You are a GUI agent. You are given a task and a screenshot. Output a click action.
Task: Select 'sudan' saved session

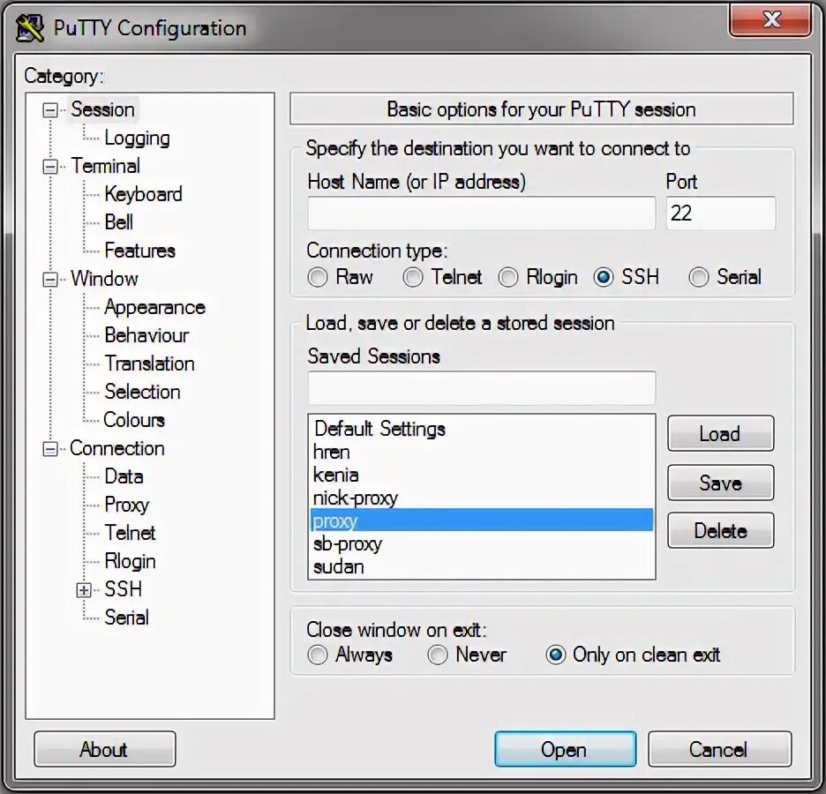coord(482,566)
